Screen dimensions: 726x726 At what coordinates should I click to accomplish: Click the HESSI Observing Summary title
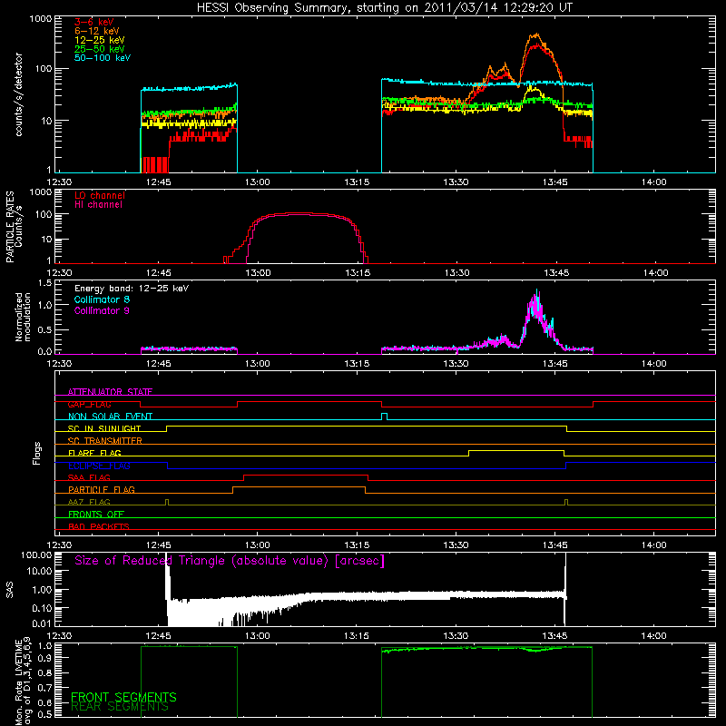[384, 7]
